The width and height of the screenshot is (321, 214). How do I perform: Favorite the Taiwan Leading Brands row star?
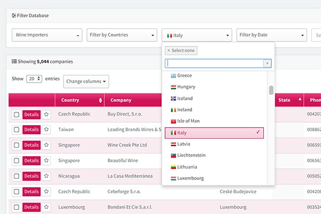pyautogui.click(x=47, y=130)
